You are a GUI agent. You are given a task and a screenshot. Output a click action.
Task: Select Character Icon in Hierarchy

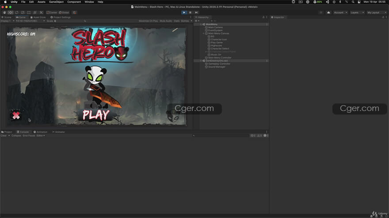point(217,40)
